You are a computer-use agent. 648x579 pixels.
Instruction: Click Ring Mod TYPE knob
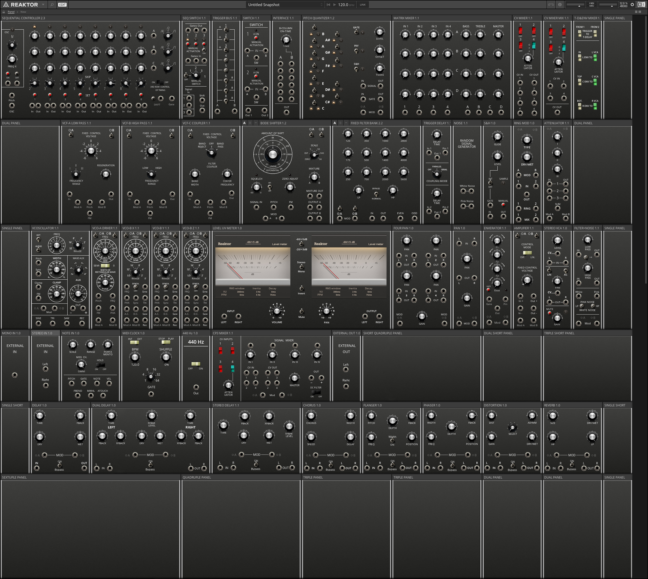coord(527,140)
